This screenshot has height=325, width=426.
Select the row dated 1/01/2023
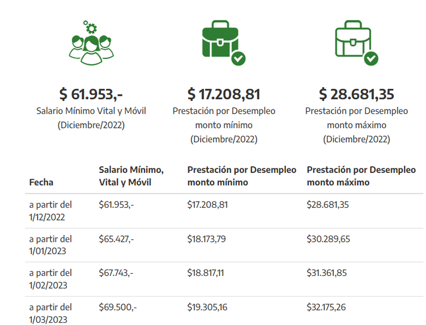[x=50, y=245]
